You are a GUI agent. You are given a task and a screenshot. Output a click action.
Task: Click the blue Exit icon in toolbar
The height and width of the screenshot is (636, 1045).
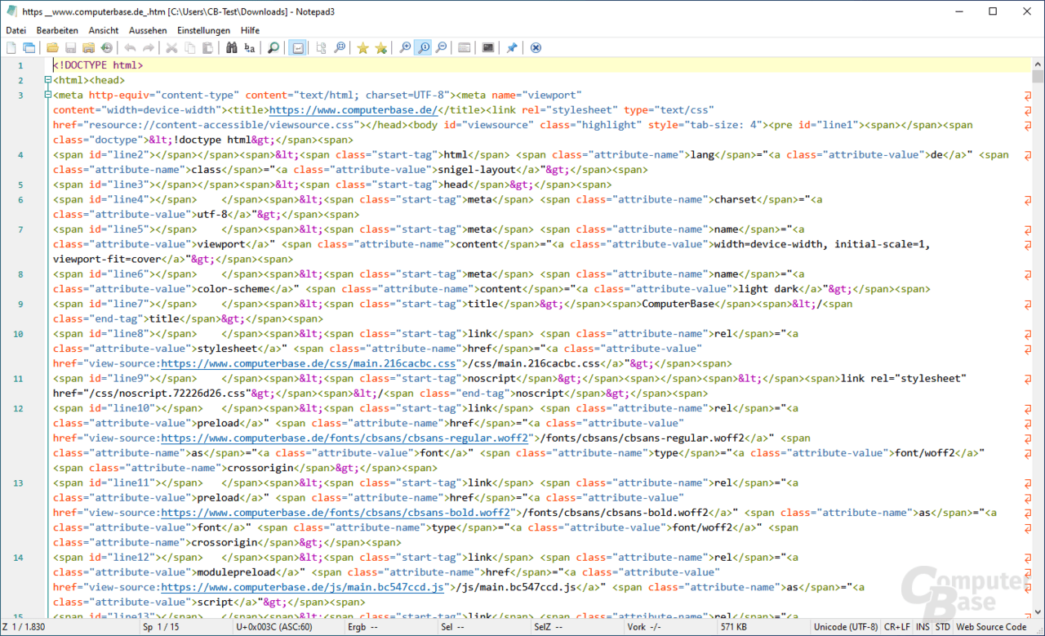click(536, 48)
